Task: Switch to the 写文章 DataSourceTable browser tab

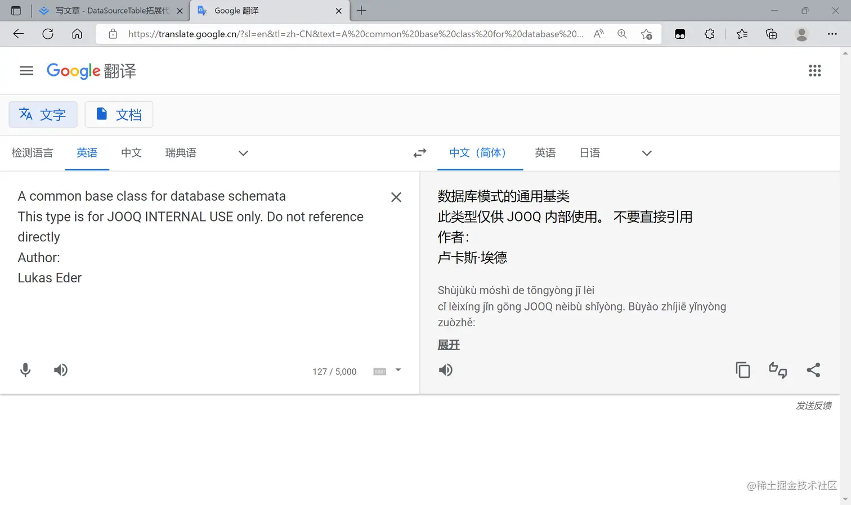Action: [x=112, y=11]
